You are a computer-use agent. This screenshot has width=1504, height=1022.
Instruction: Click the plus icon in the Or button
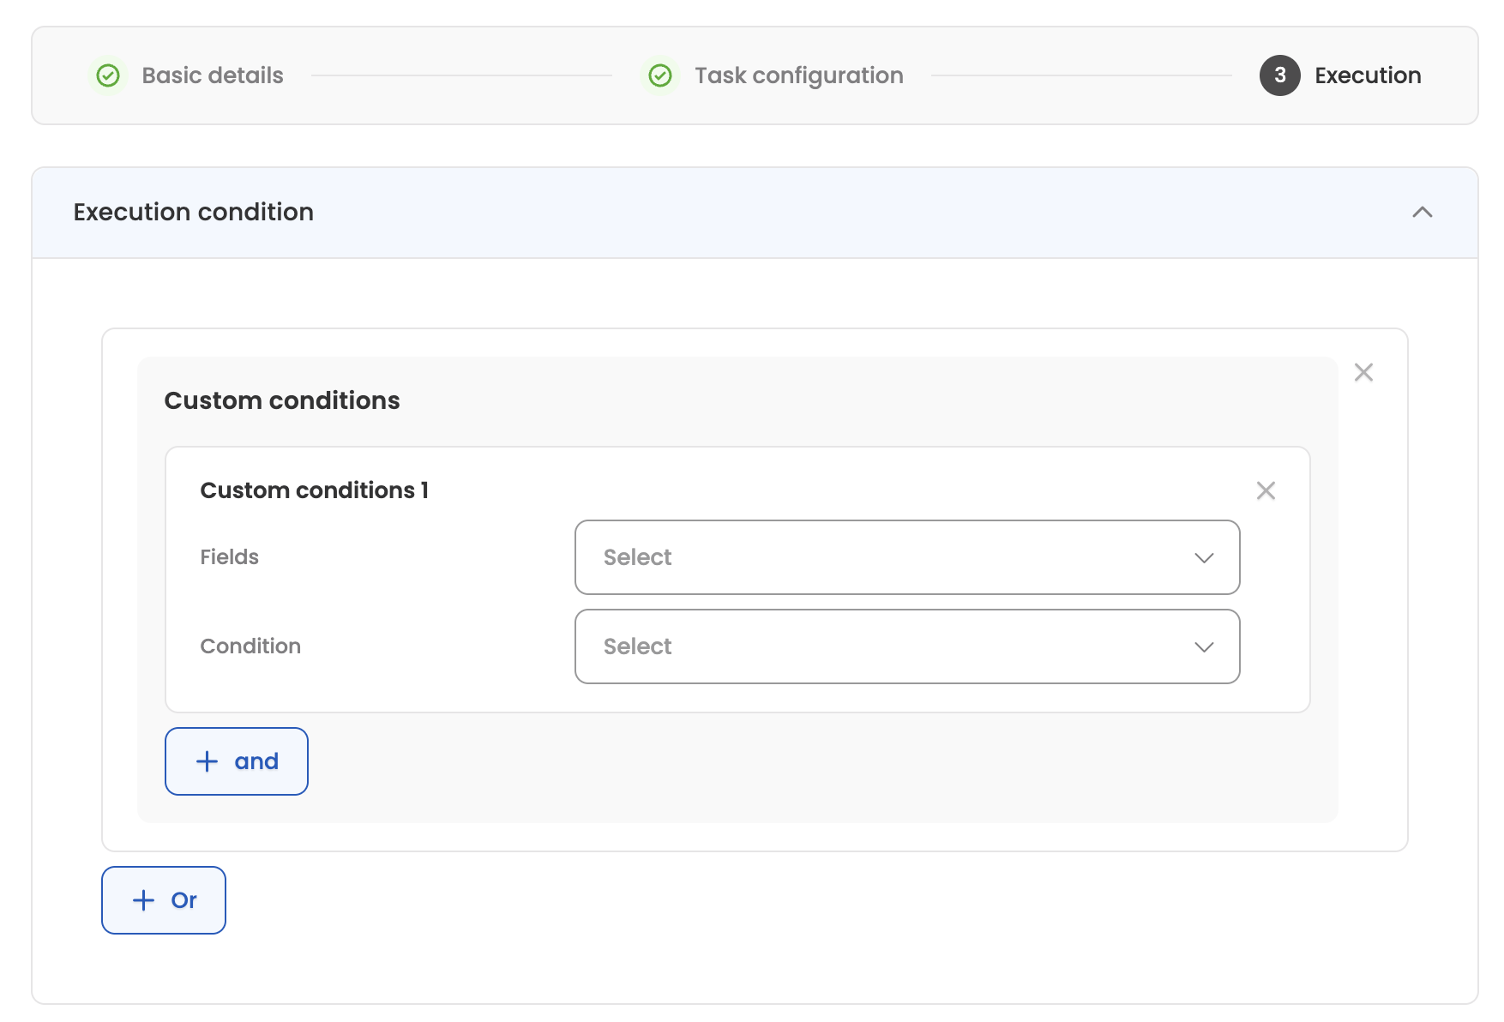[x=143, y=900]
